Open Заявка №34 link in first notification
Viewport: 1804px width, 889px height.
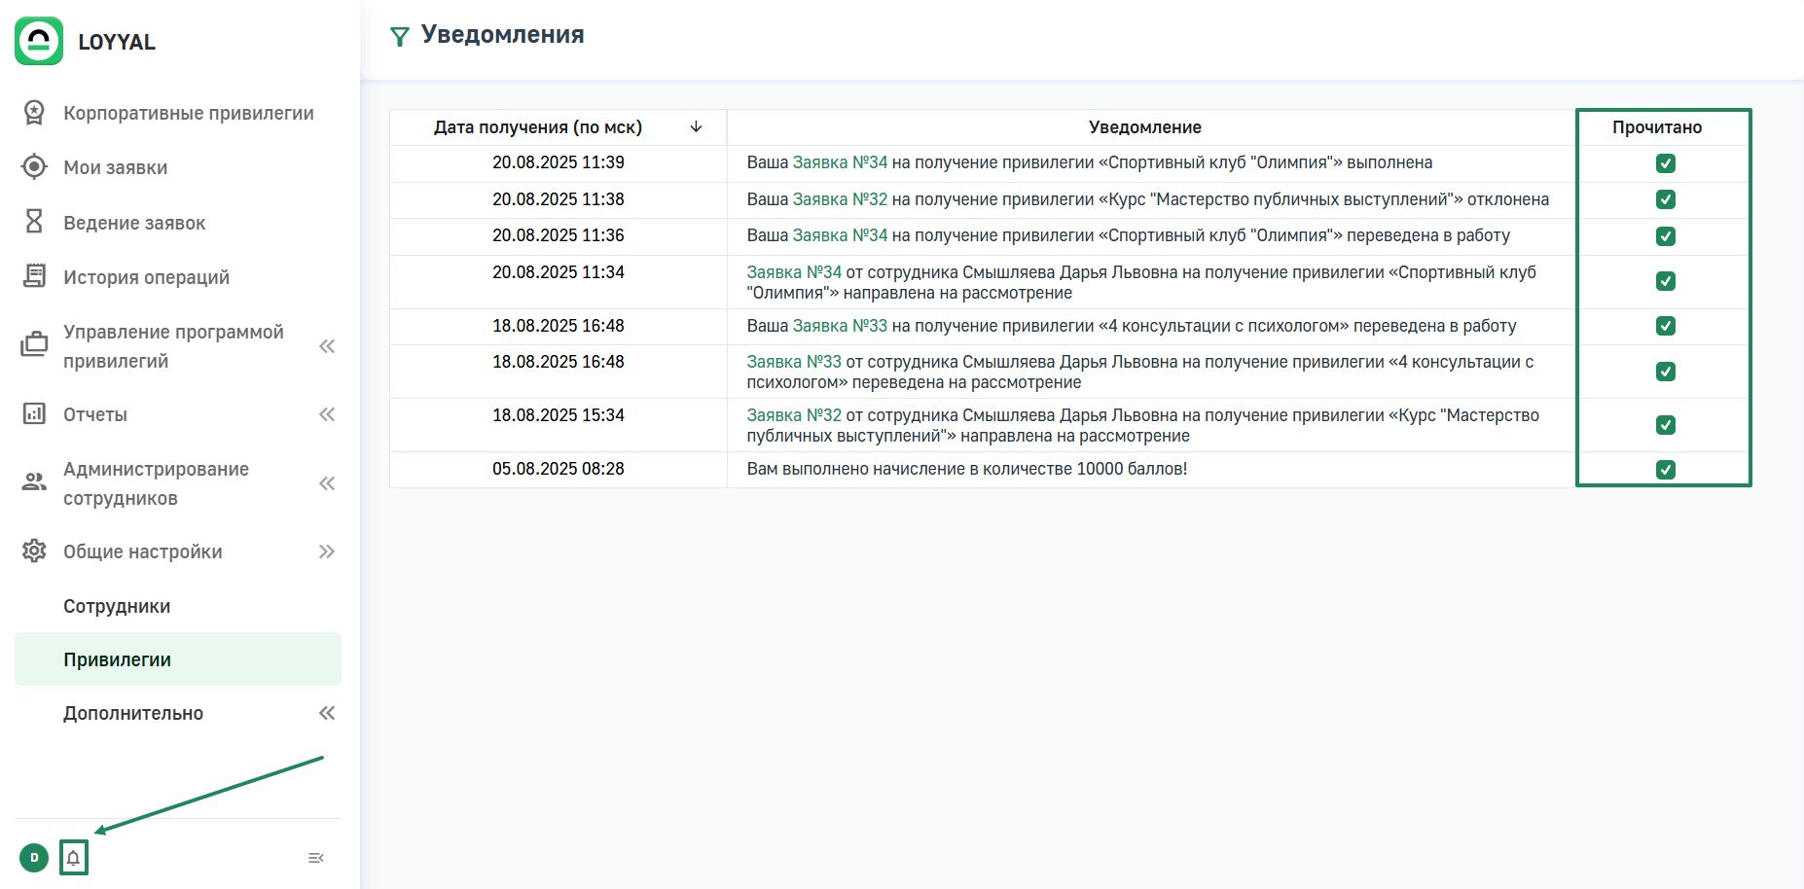(840, 162)
